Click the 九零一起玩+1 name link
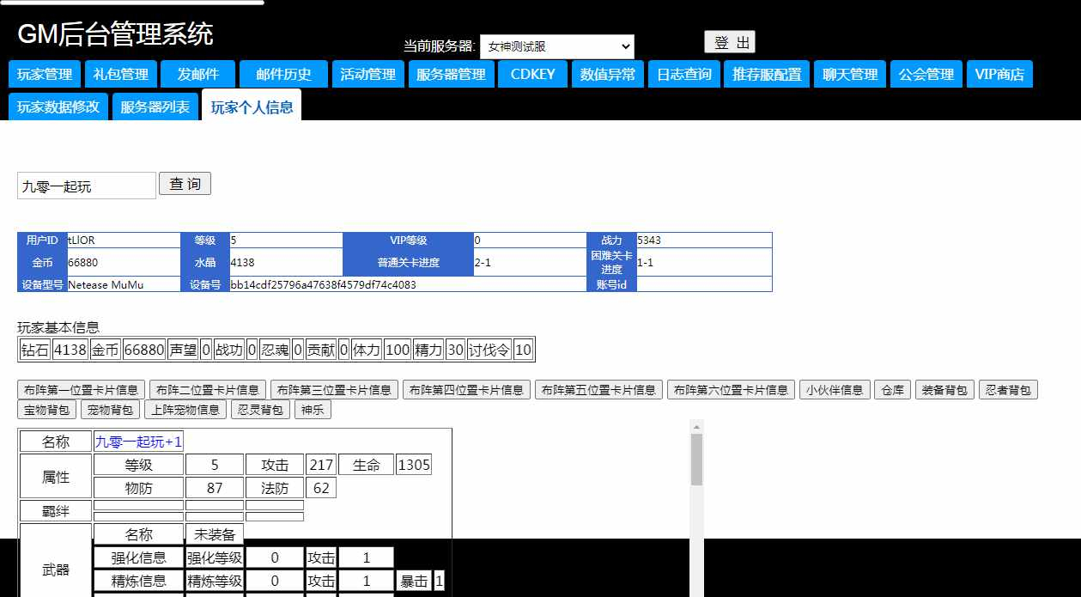Image resolution: width=1081 pixels, height=597 pixels. click(138, 442)
